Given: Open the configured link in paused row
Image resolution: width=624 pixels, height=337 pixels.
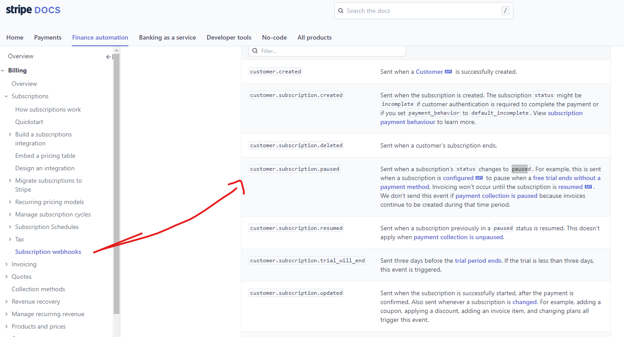Looking at the screenshot, I should (x=458, y=178).
